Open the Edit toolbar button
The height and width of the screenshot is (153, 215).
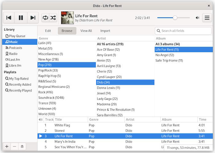click(48, 31)
